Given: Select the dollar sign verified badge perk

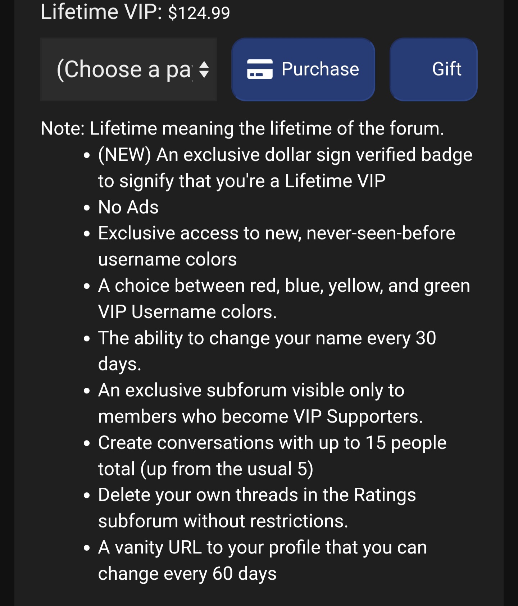Looking at the screenshot, I should pos(284,168).
